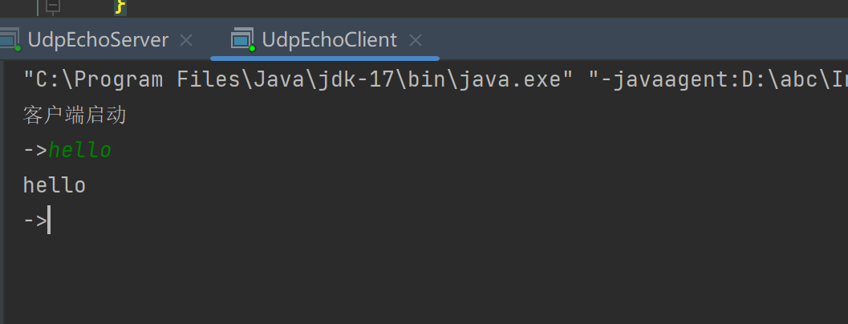Click the green running dot on UdpEchoServer

pyautogui.click(x=17, y=47)
